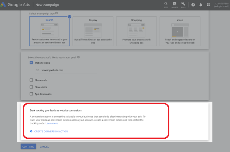
Task: Open account menu 123-456-7890
Action: coord(221,5)
